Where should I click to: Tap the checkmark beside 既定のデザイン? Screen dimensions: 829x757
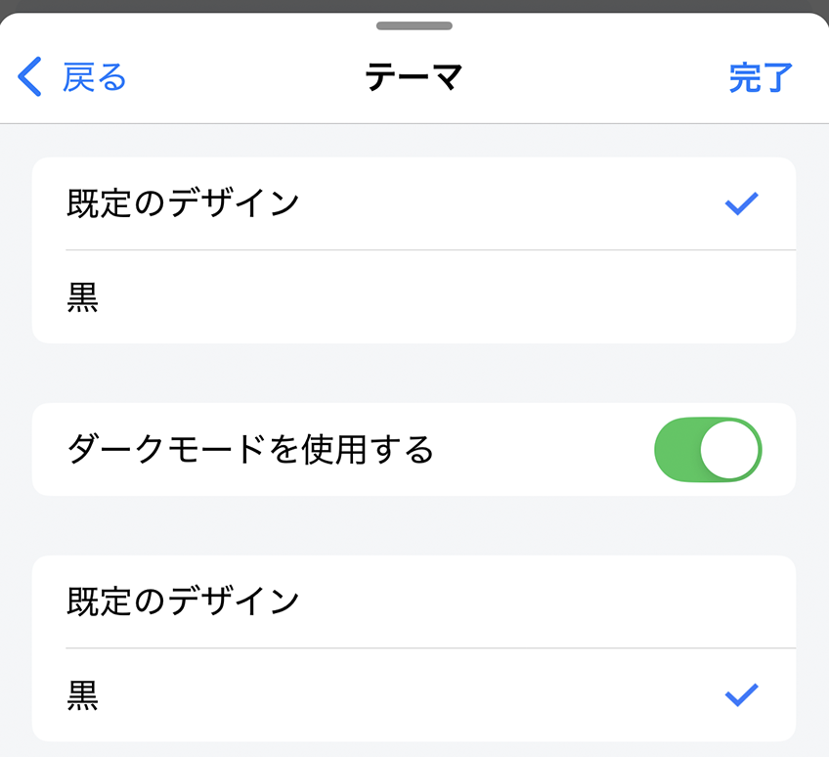pyautogui.click(x=743, y=202)
